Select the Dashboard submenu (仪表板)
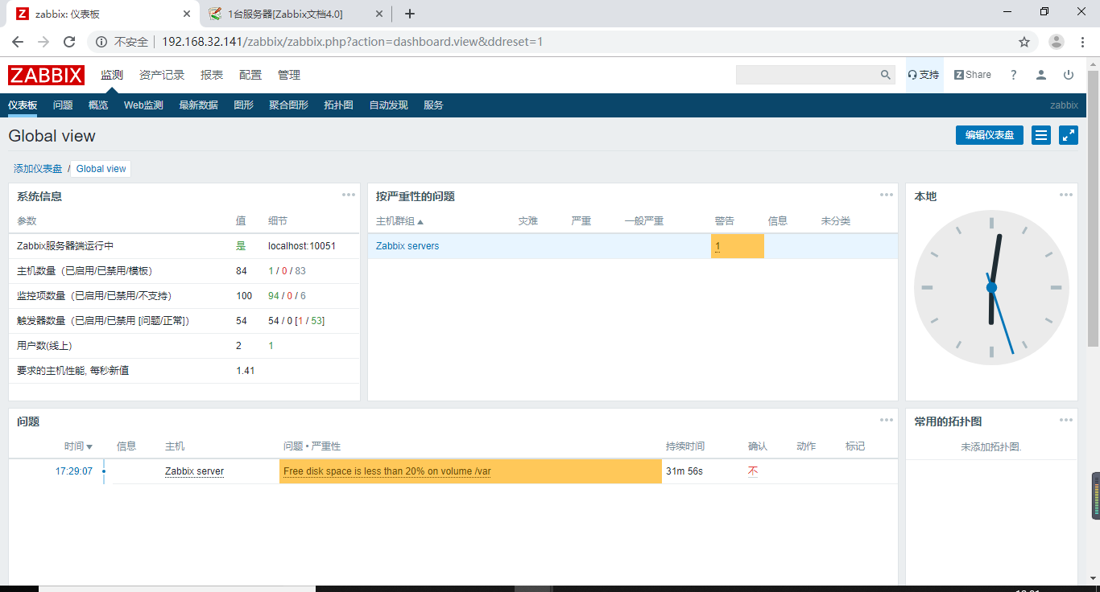 click(x=23, y=105)
